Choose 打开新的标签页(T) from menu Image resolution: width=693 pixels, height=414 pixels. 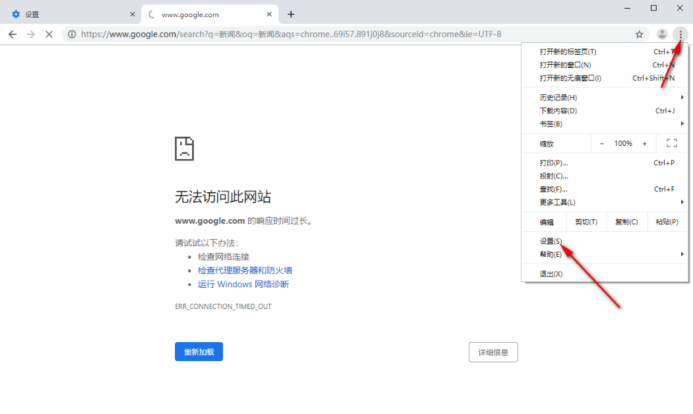coord(605,52)
